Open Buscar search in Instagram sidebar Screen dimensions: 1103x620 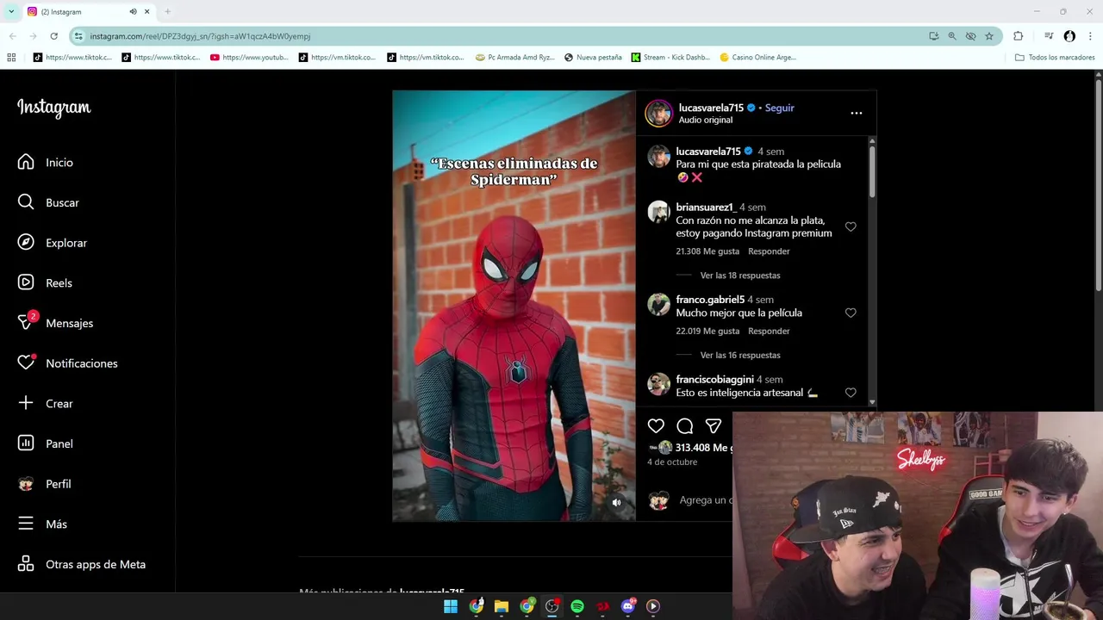[48, 202]
